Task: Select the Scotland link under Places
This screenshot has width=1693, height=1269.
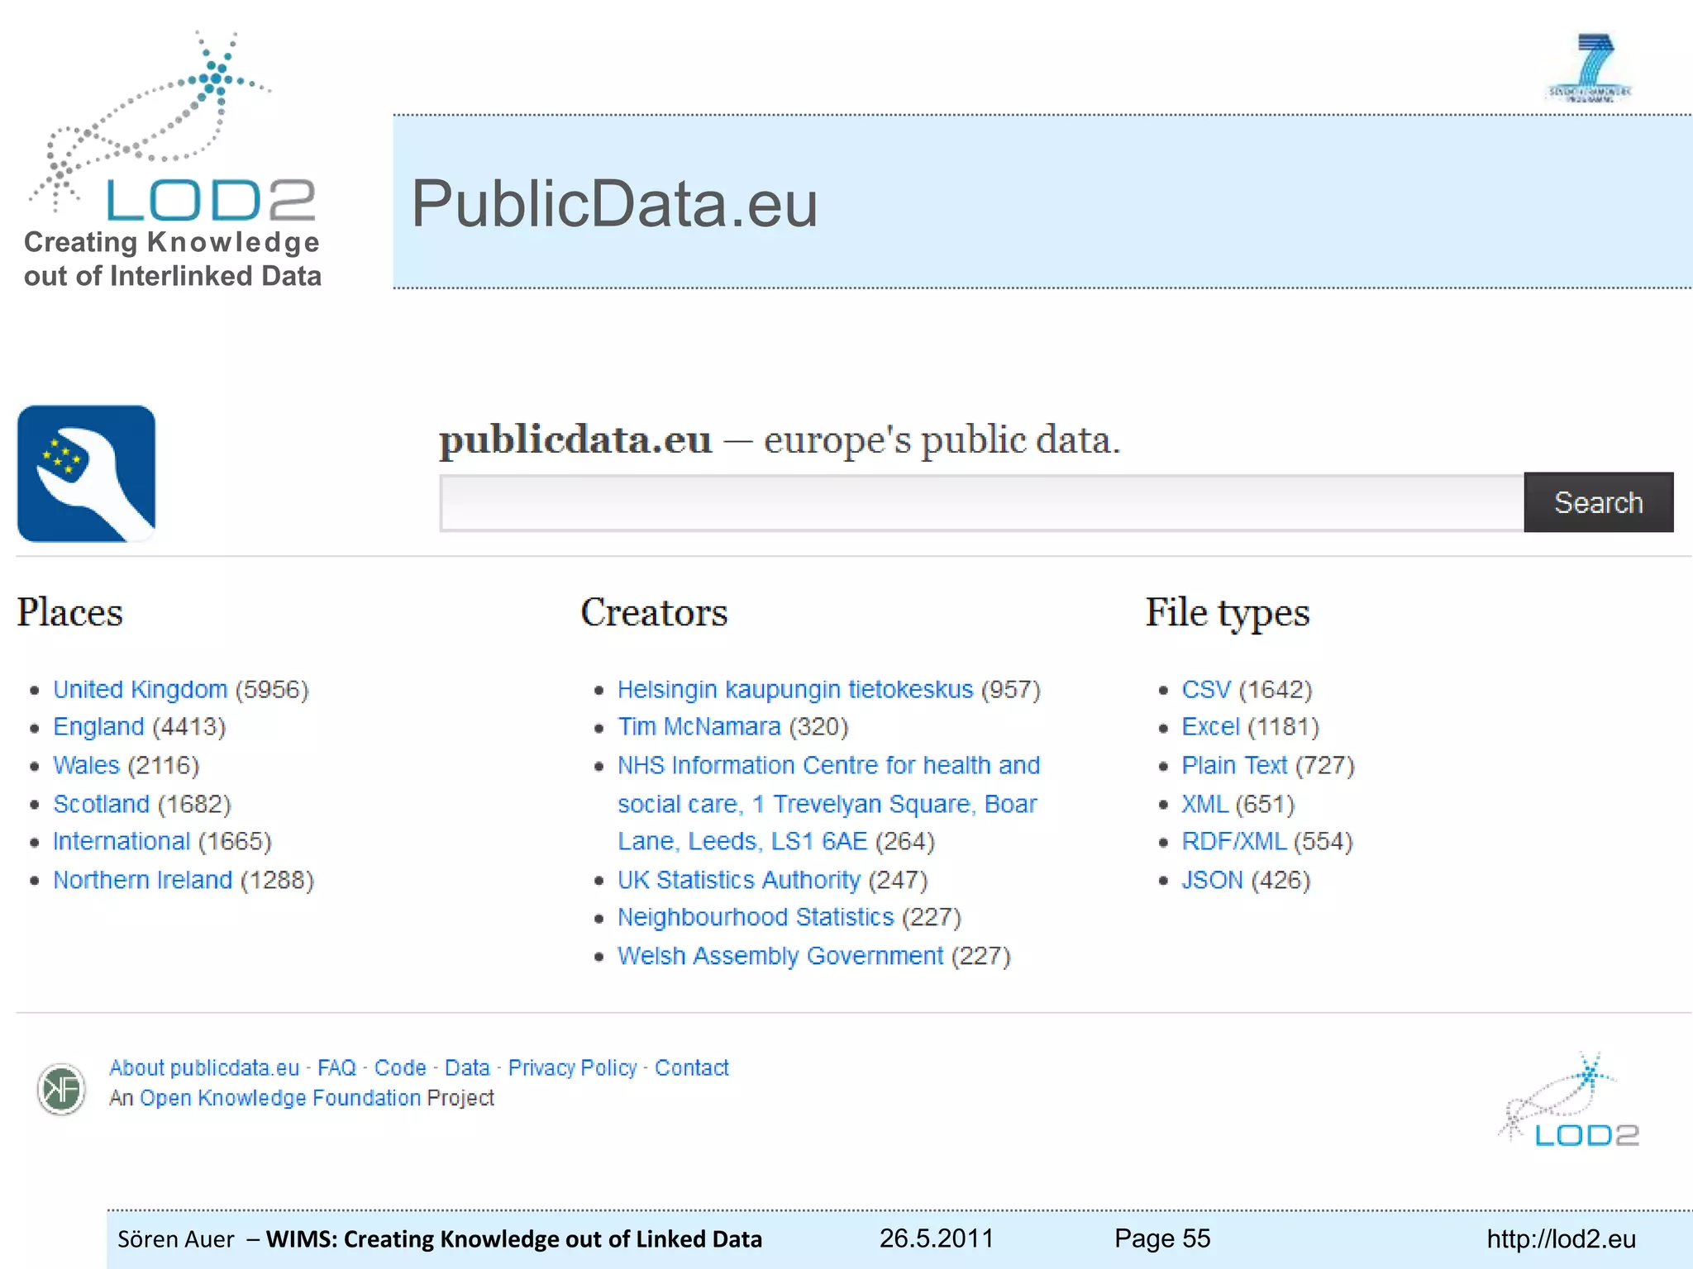Action: click(101, 804)
